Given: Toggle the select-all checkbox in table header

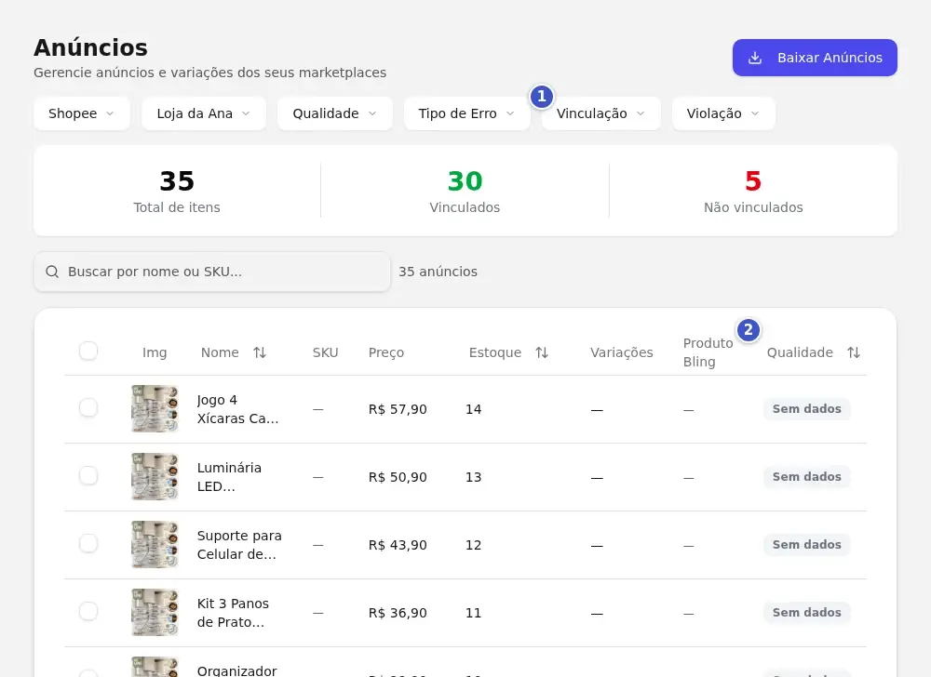Looking at the screenshot, I should pyautogui.click(x=88, y=351).
